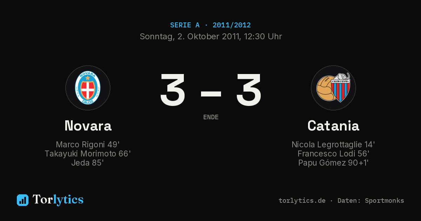The image size is (421, 221).
Task: Select goal scorer Jeda 85'
Action: 87,163
